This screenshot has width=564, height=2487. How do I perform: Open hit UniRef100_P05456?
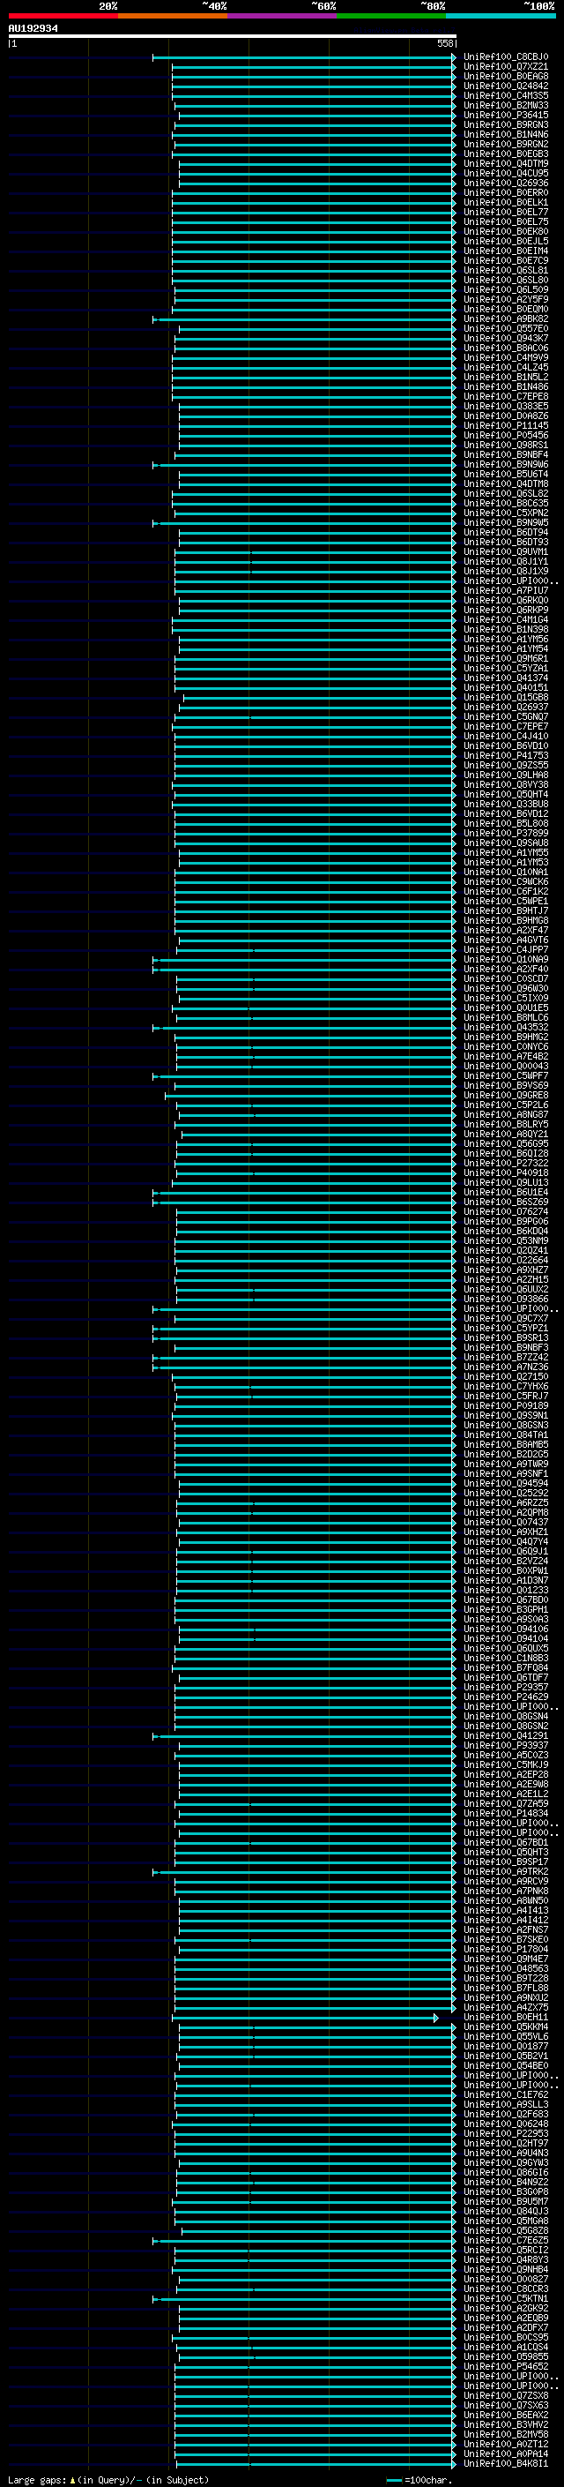(x=505, y=436)
